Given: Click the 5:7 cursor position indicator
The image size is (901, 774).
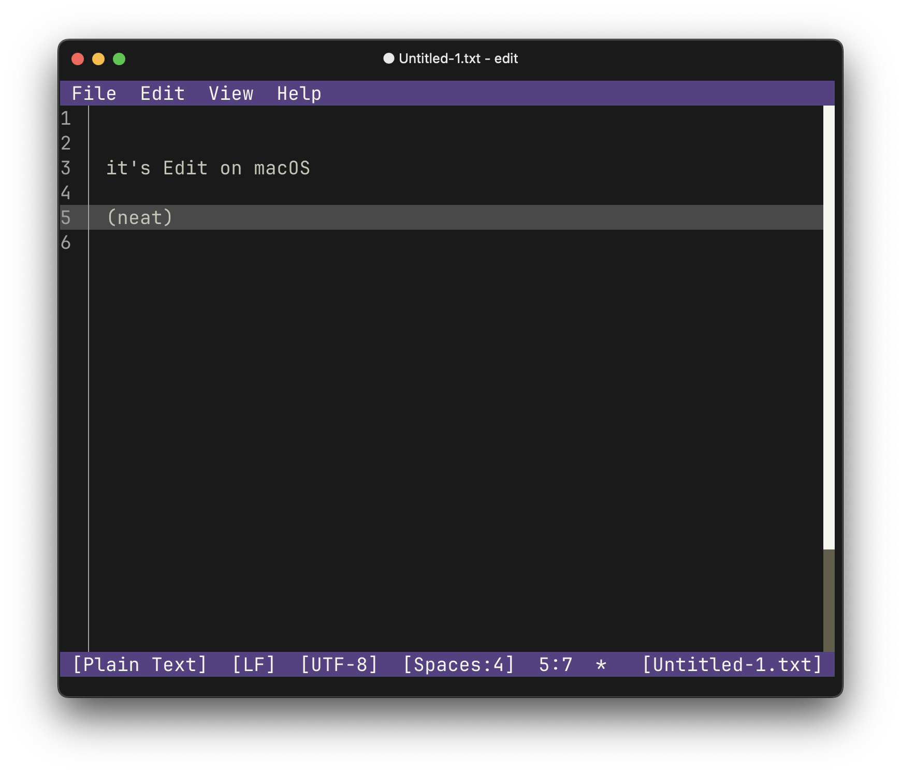Looking at the screenshot, I should tap(556, 665).
